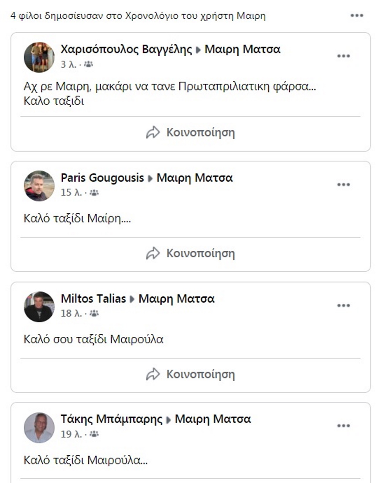Open three-dot menu on Χαρισόπουλος Βαγγέλης post
This screenshot has width=378, height=483.
click(343, 56)
